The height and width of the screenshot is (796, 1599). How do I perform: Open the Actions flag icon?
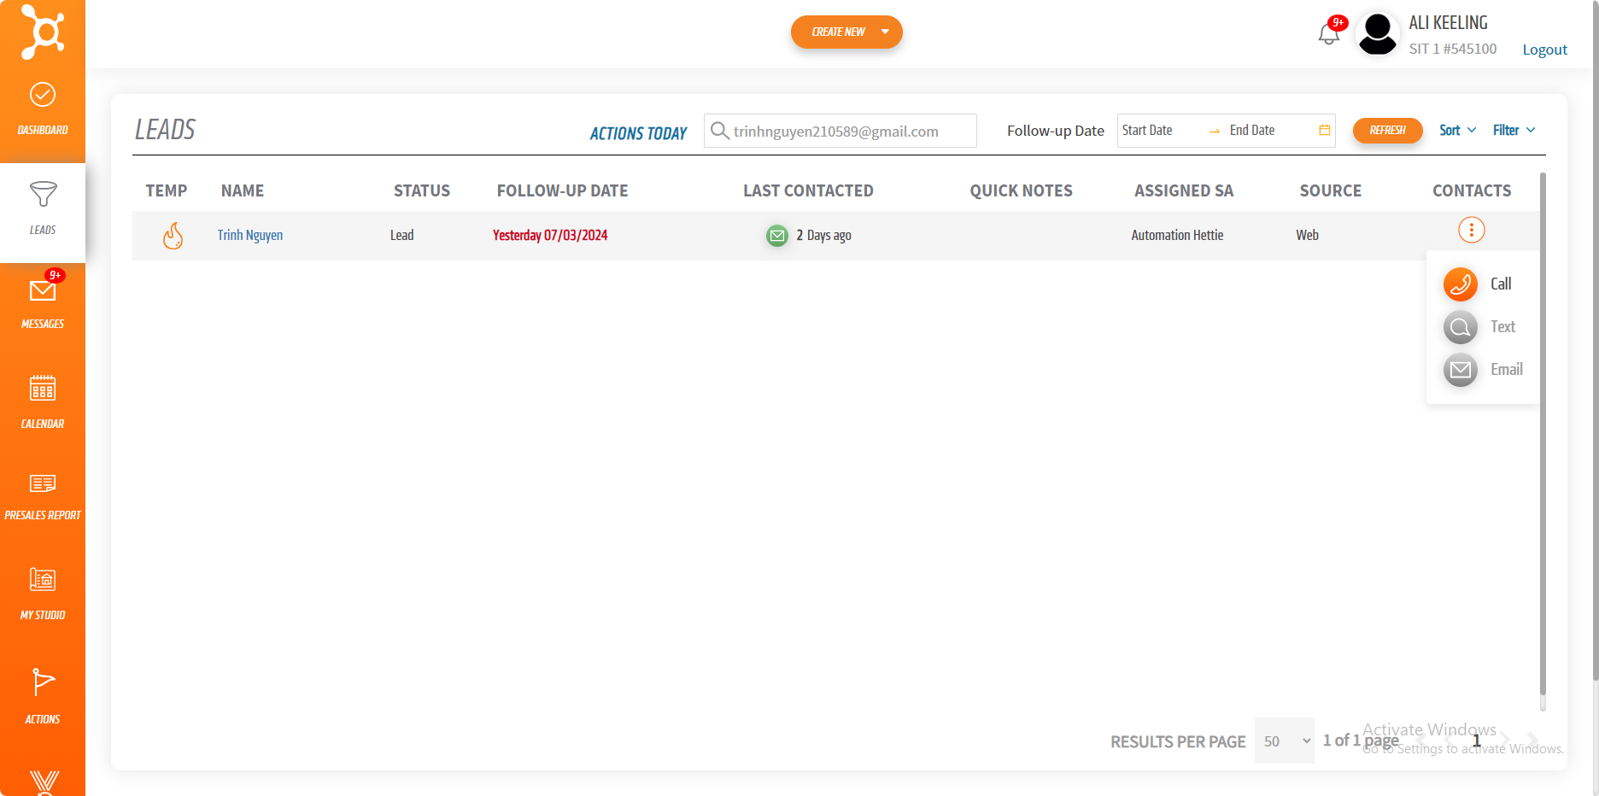click(x=43, y=682)
